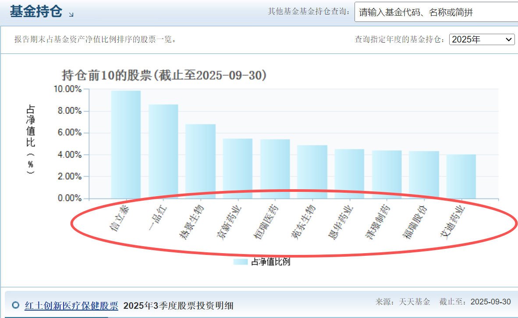Click the fund code search input field
The width and height of the screenshot is (518, 318).
436,12
